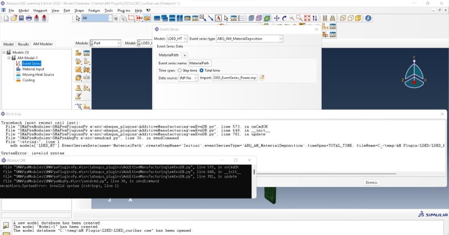The image size is (449, 235).
Task: Select the Magnify view tool
Action: 291,18
